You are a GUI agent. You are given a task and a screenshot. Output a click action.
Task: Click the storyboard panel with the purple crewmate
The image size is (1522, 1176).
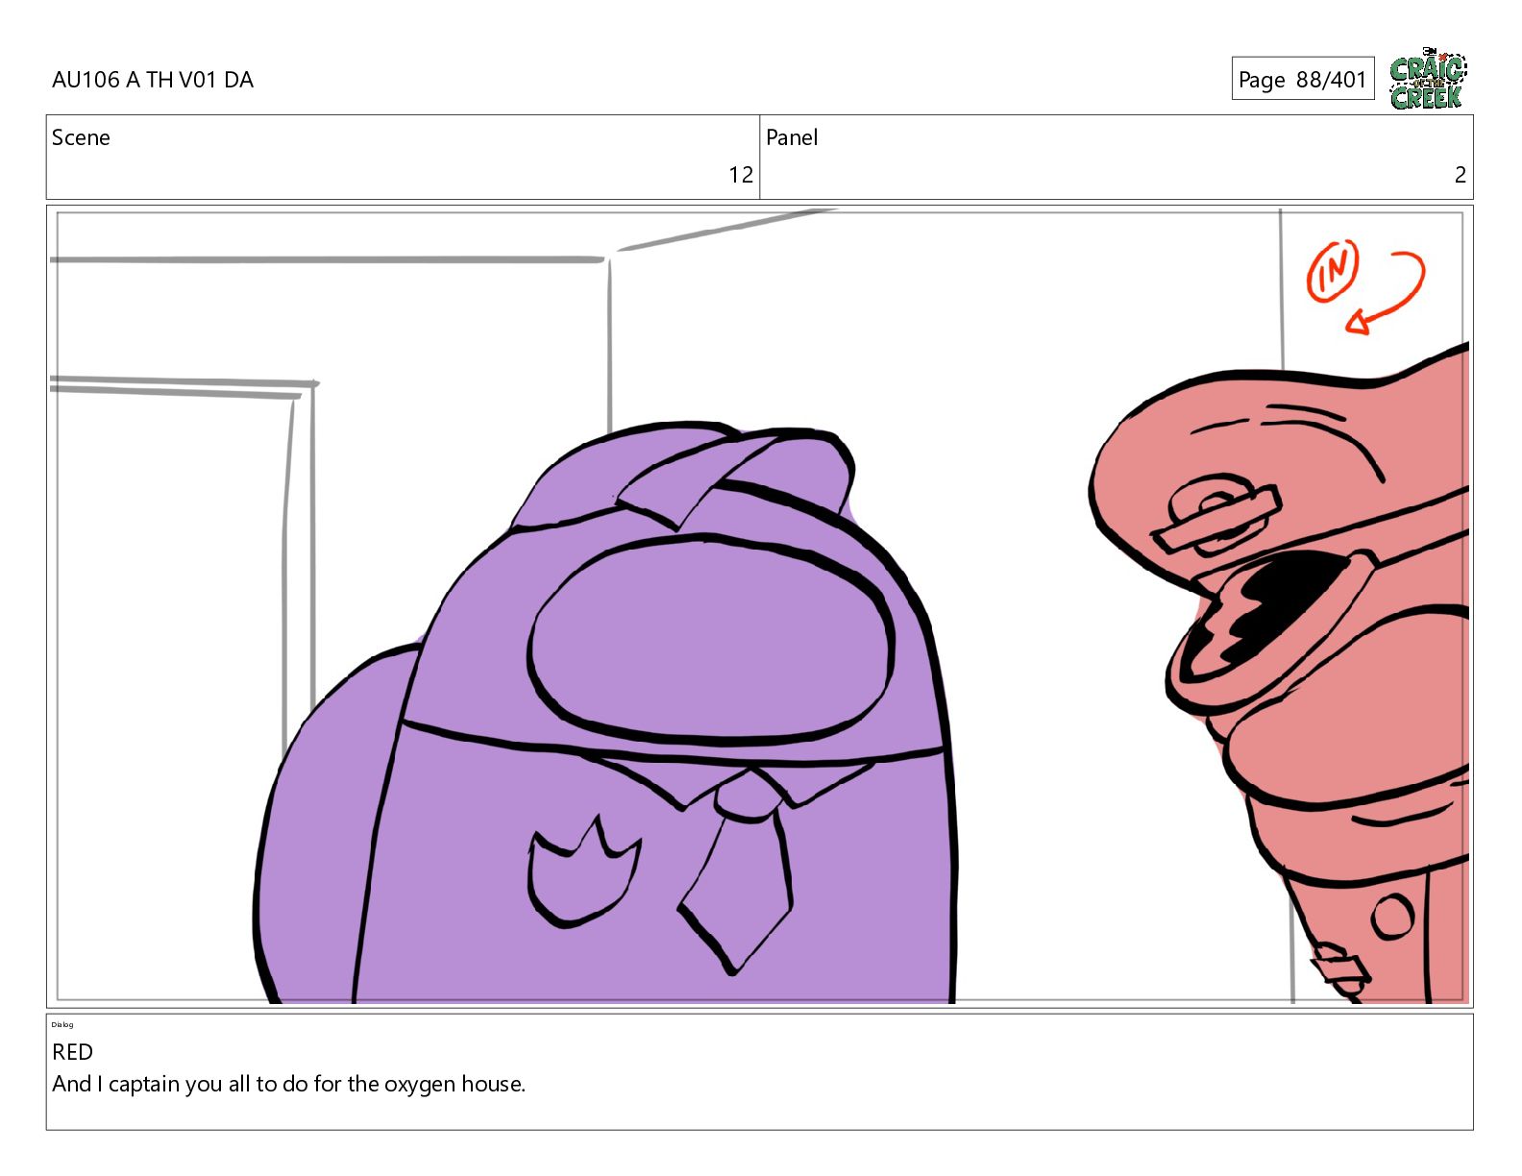[x=759, y=606]
